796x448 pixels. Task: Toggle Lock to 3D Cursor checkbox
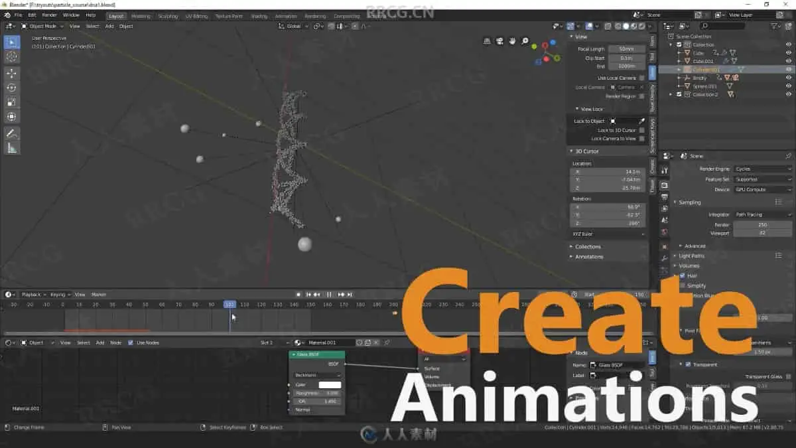click(x=641, y=130)
